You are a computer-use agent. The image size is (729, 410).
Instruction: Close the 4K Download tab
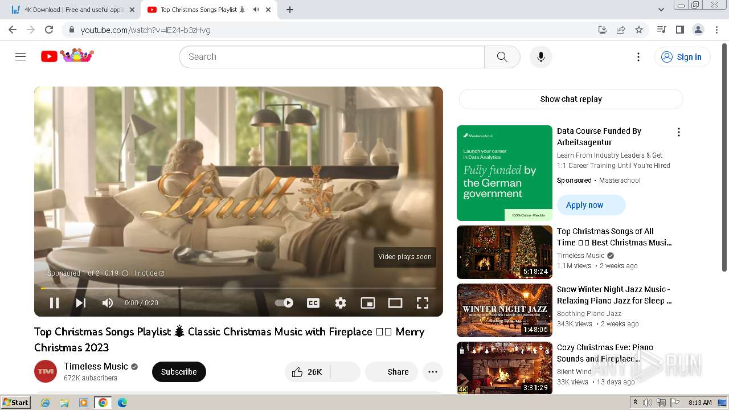tap(132, 10)
